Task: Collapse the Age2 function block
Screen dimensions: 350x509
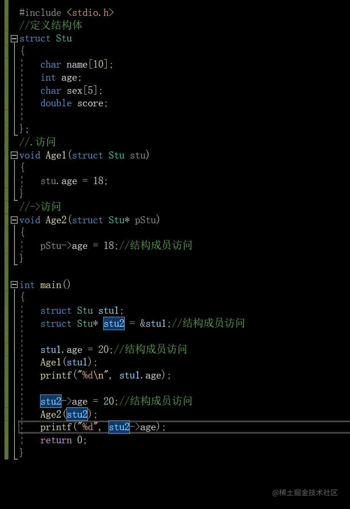Action: click(x=14, y=220)
